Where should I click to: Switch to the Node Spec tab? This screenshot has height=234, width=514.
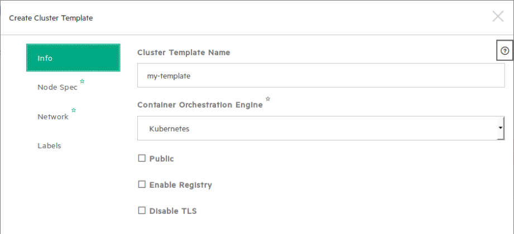(x=57, y=87)
